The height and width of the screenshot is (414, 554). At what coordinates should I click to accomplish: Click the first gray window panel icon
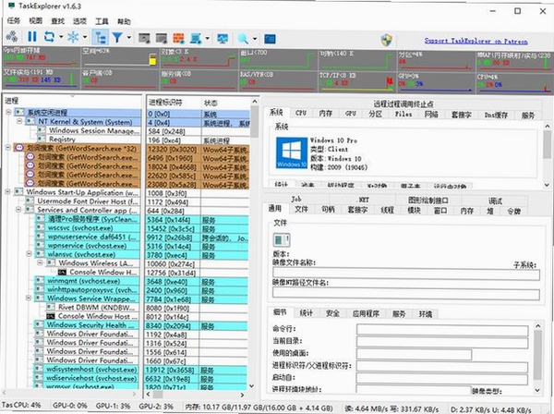point(144,38)
